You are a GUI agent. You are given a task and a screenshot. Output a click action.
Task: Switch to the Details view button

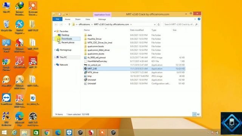click(x=194, y=114)
